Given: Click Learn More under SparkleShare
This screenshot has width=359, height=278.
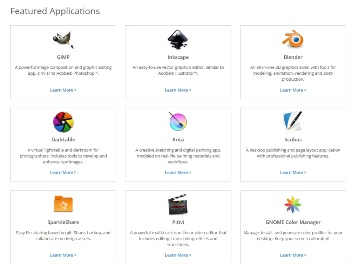Looking at the screenshot, I should (63, 255).
